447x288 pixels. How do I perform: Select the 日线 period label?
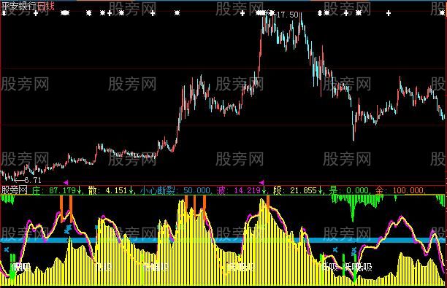point(45,6)
